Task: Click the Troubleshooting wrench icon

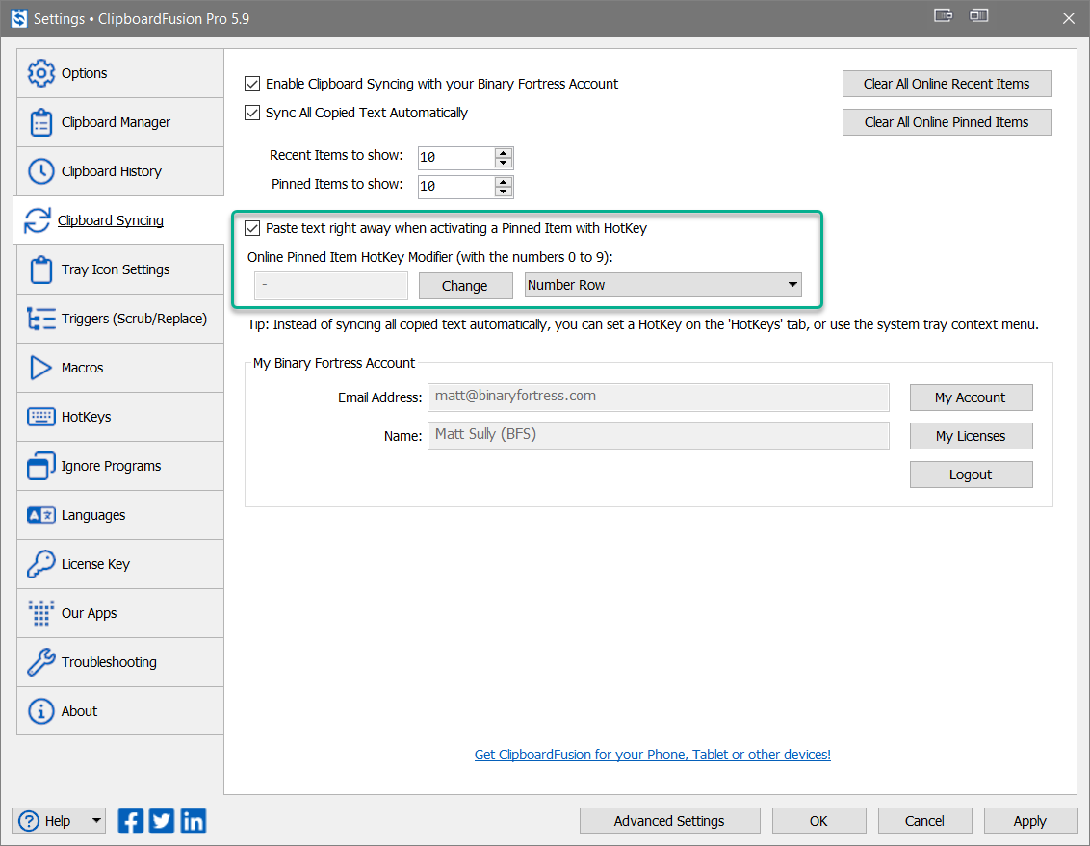Action: (x=41, y=662)
